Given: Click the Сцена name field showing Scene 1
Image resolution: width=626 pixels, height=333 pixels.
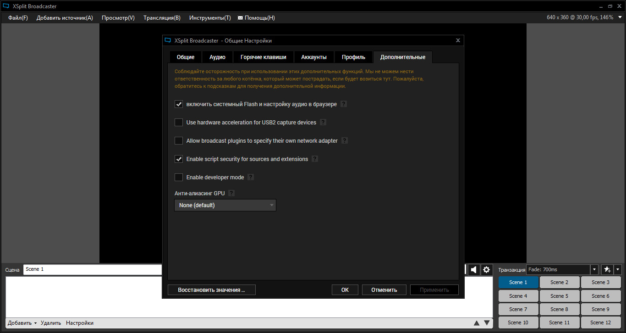Looking at the screenshot, I should coord(93,269).
